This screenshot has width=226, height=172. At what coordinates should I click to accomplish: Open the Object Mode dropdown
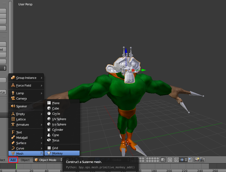coord(48,160)
